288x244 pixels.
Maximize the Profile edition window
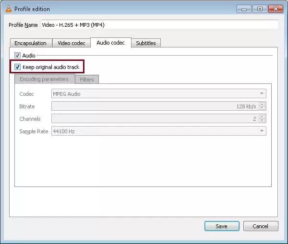pyautogui.click(x=260, y=9)
